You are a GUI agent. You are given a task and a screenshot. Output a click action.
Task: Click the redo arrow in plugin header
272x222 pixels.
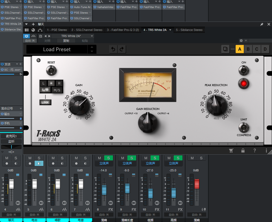tap(121, 49)
